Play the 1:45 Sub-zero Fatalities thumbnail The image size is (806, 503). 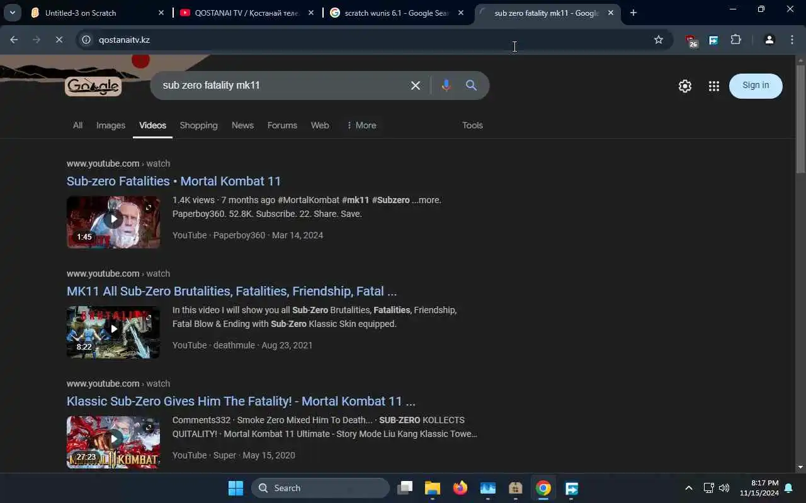click(113, 222)
